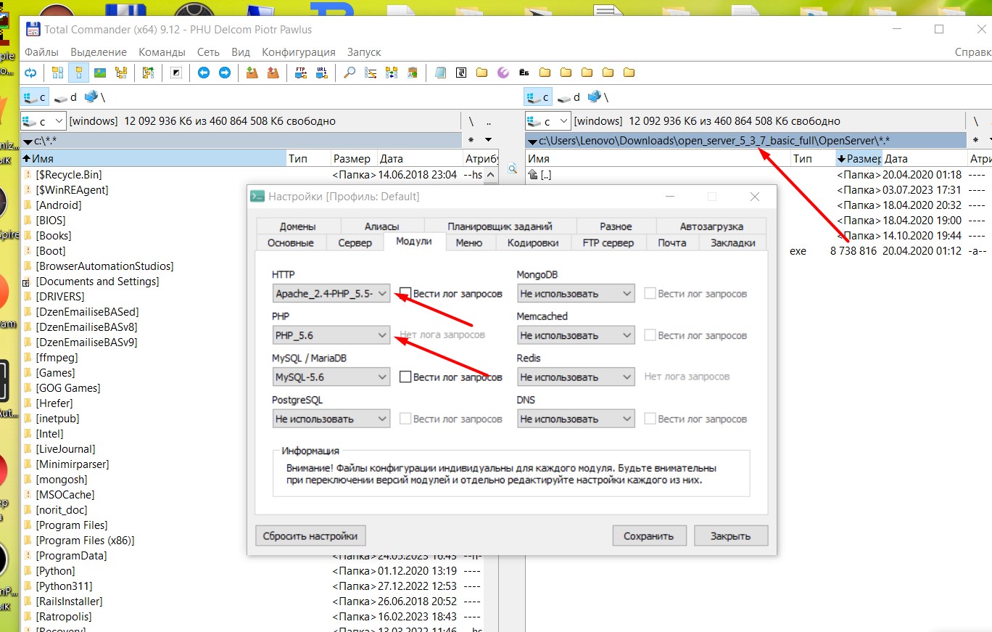Open the right panel drive selection dropdown
Viewport: 992px width, 632px height.
pos(547,121)
